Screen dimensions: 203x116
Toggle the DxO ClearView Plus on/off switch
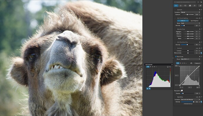tap(175, 42)
